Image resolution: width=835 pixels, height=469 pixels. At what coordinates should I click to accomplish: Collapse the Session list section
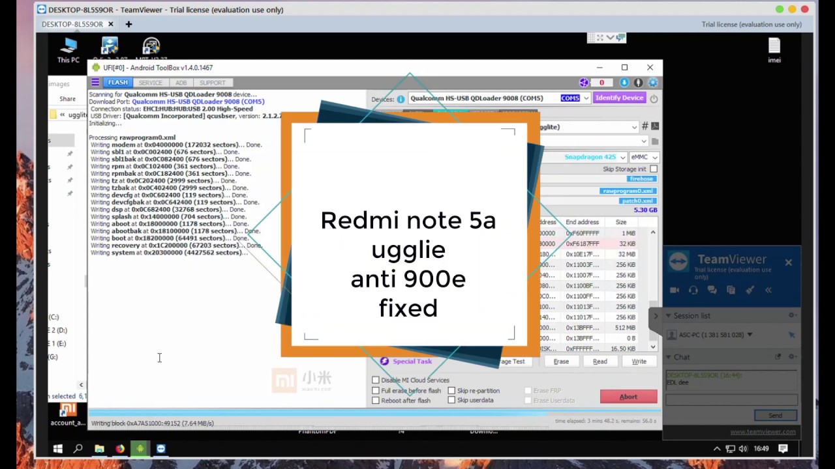(x=669, y=315)
